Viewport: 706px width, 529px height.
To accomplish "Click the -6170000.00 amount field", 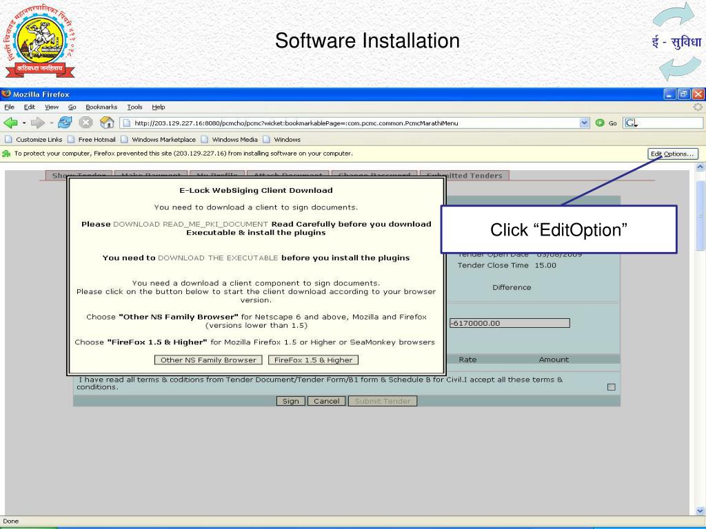I will pos(510,323).
